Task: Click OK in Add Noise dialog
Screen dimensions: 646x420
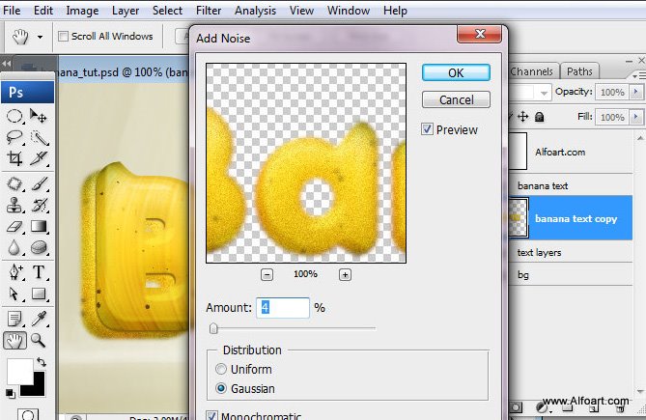Action: coord(456,72)
